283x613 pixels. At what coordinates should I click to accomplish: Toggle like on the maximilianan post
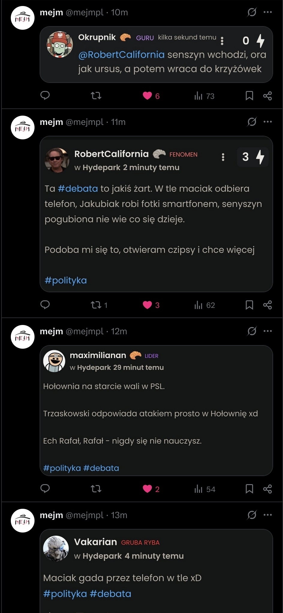coord(147,489)
